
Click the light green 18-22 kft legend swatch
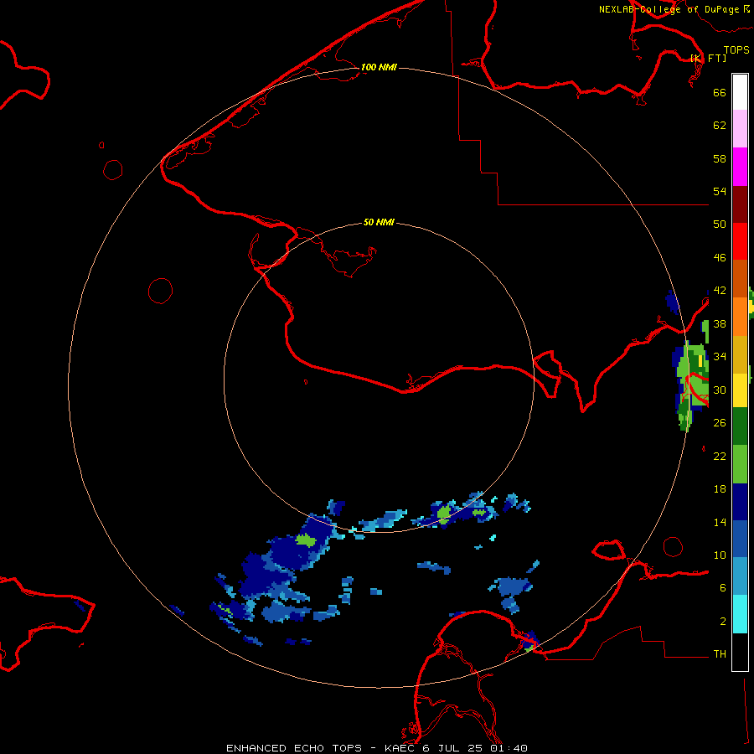[x=740, y=464]
